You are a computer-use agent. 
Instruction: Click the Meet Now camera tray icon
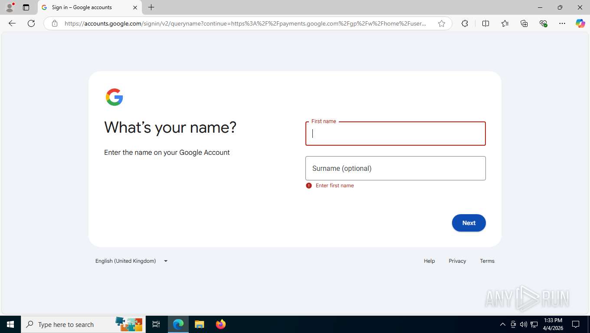513,324
